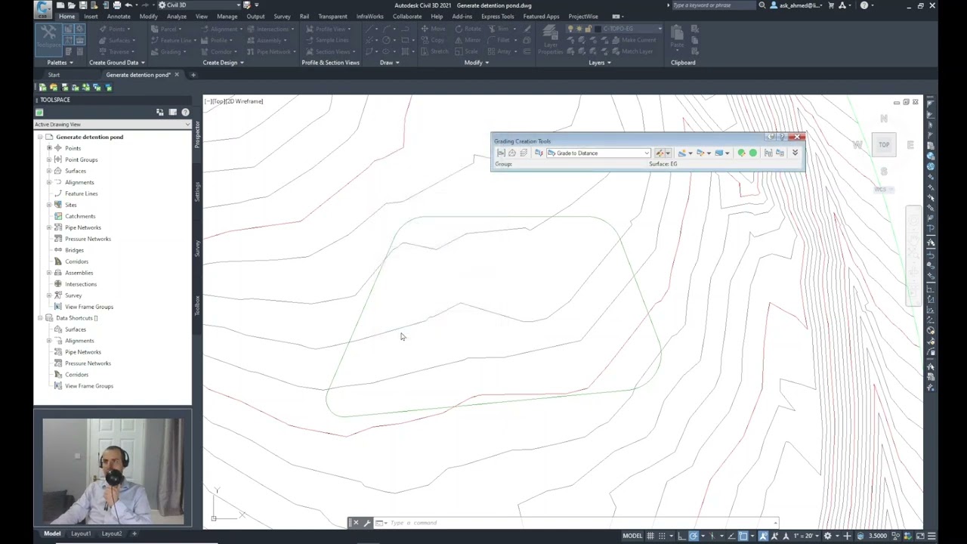Toggle Isometric drafting icon in status bar

pos(712,536)
